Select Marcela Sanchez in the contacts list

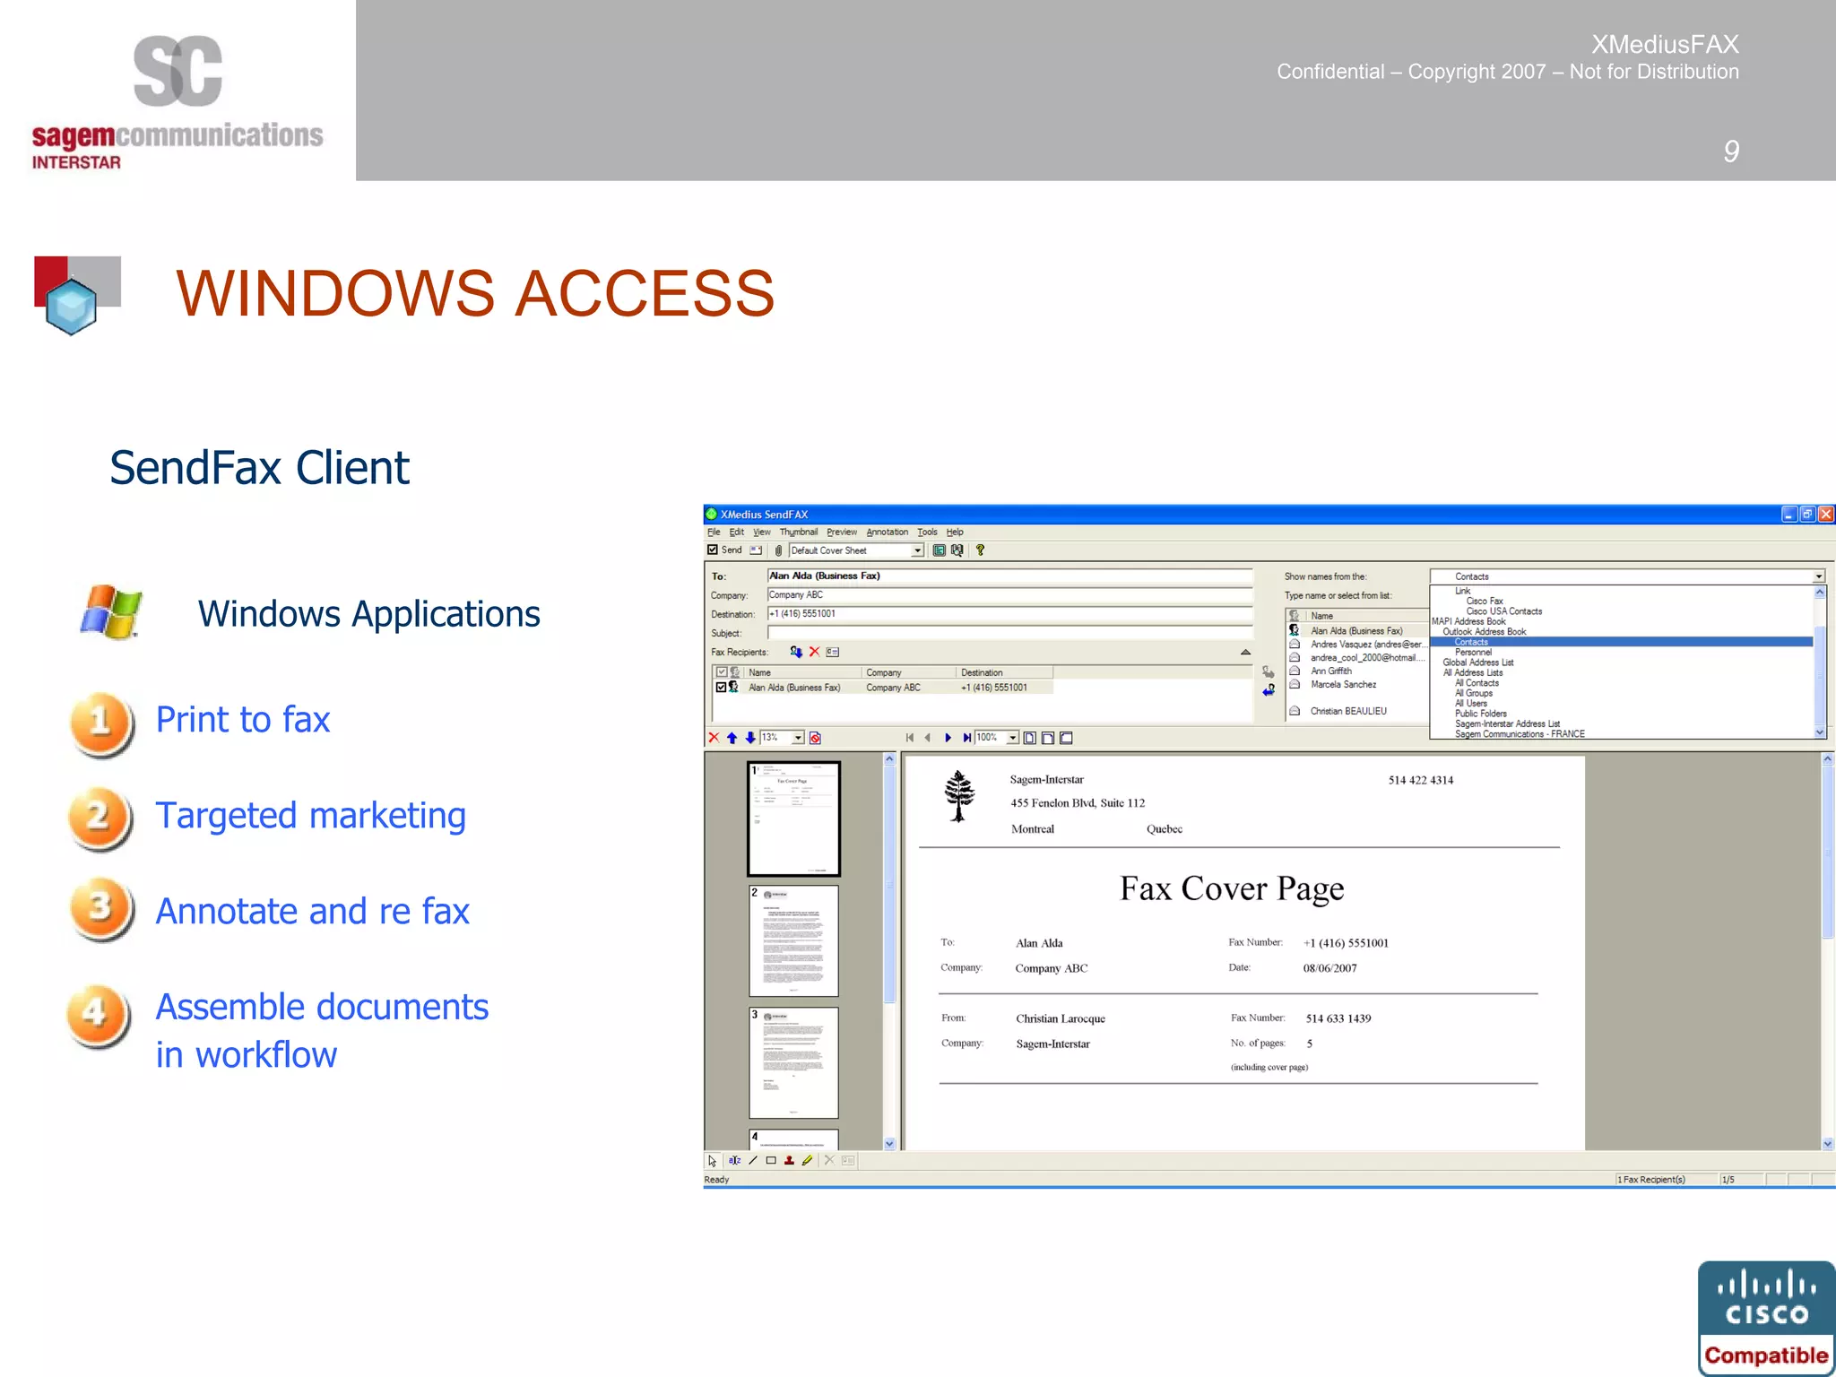(x=1343, y=684)
